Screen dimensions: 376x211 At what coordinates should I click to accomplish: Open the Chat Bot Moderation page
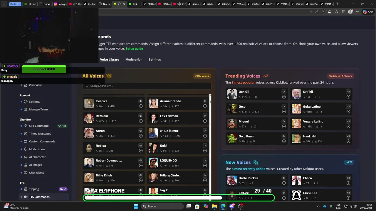coord(37,149)
